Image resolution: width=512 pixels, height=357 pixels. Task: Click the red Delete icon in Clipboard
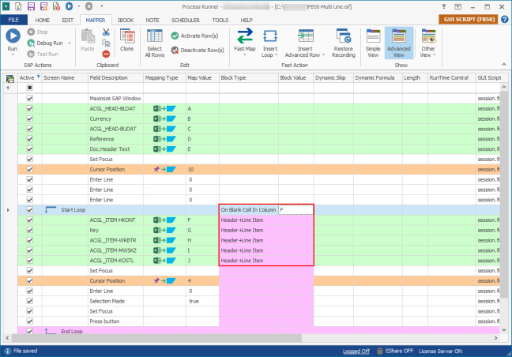pyautogui.click(x=106, y=54)
